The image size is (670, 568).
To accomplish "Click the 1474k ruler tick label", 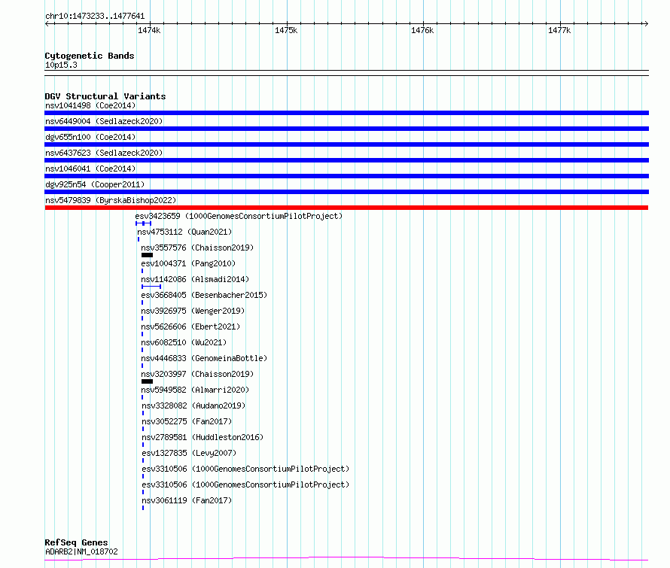I will point(149,30).
